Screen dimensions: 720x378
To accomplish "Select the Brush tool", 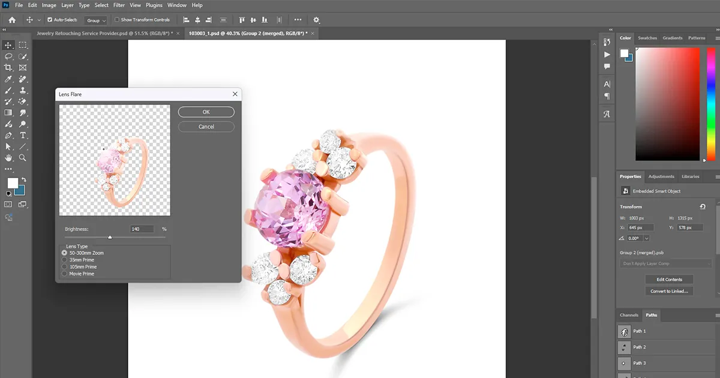I will pyautogui.click(x=8, y=91).
